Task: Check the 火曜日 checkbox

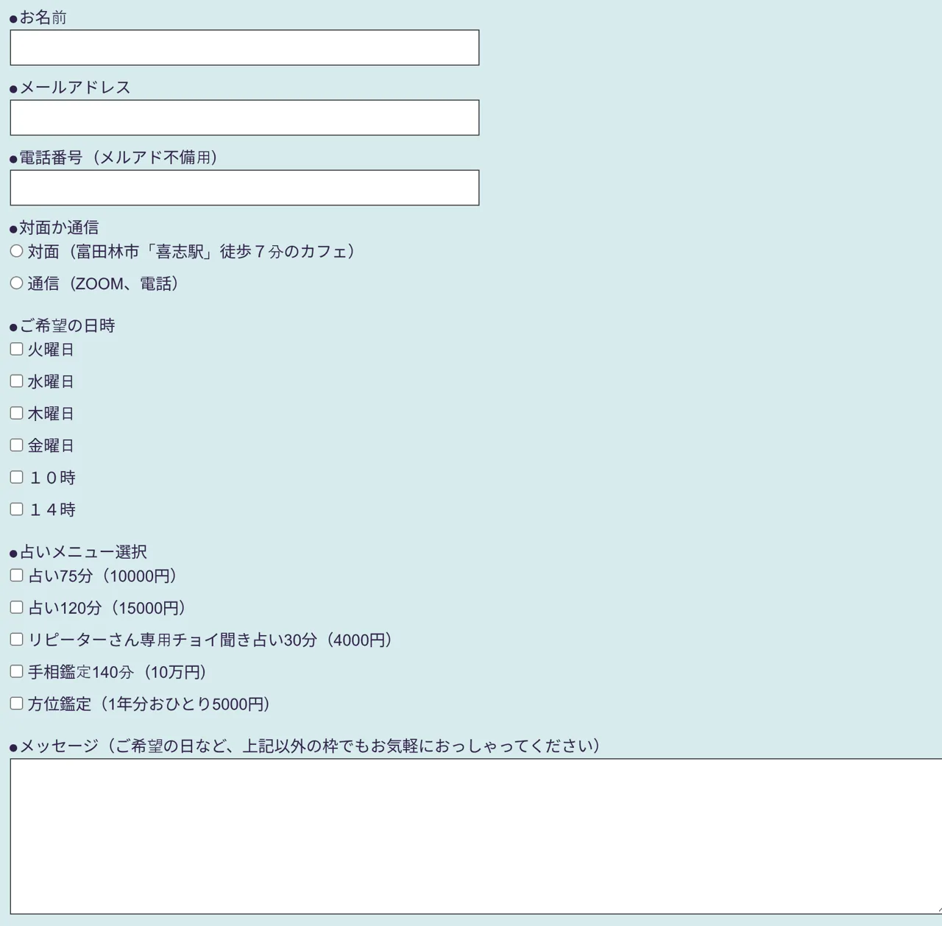Action: [16, 349]
